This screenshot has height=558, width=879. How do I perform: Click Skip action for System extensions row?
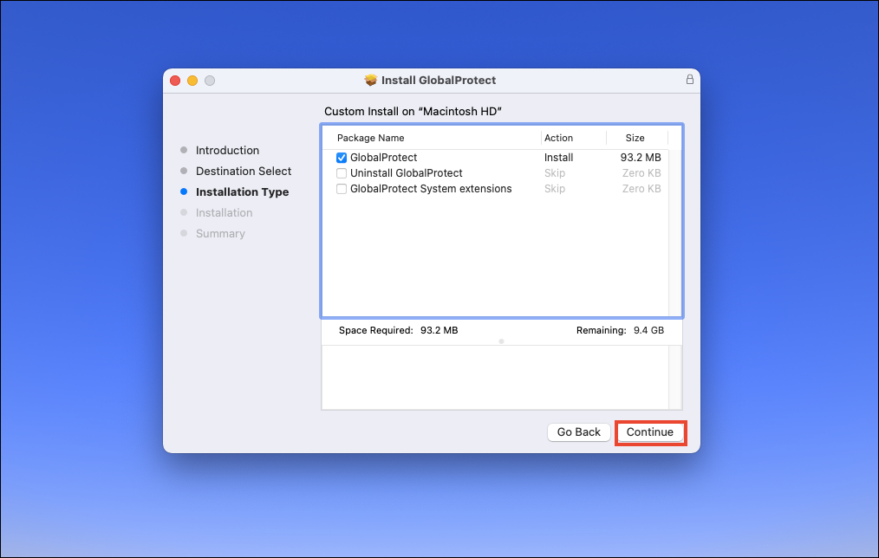(555, 189)
